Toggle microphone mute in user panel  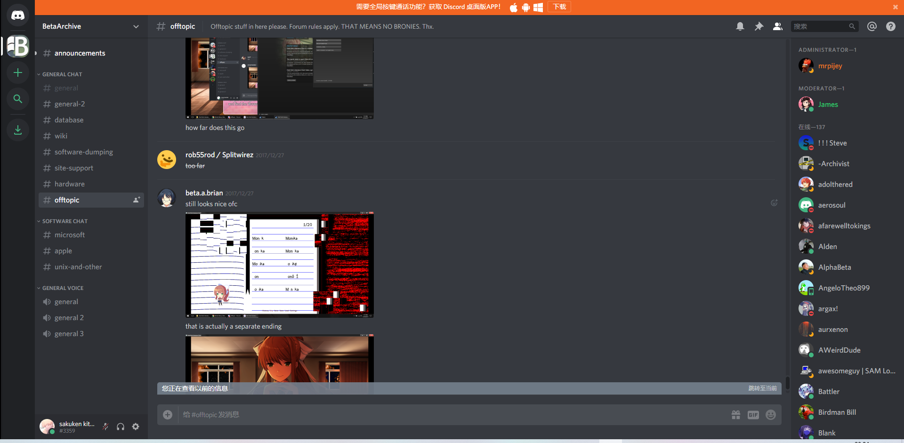pos(105,427)
